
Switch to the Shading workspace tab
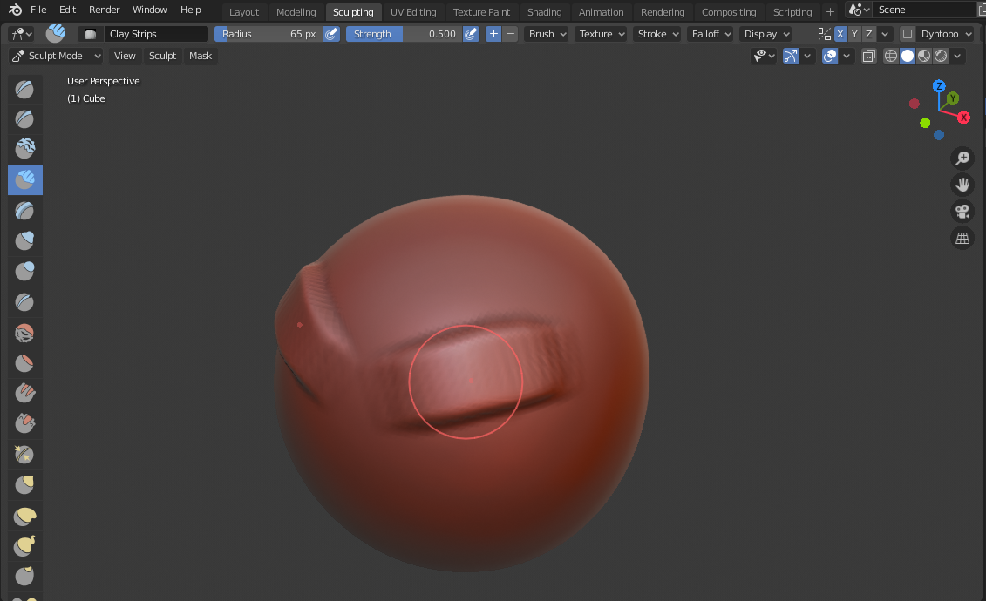click(x=544, y=12)
